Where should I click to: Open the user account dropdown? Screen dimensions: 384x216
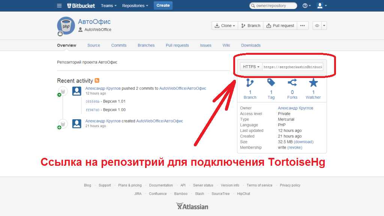pos(319,5)
